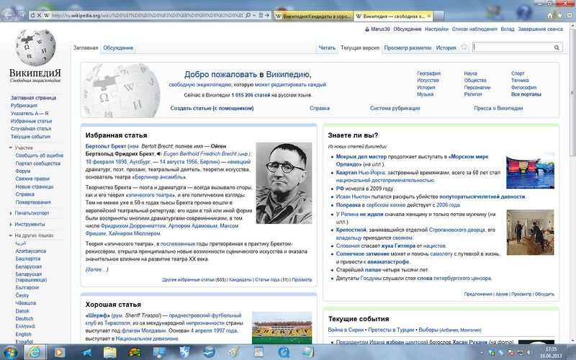Viewport: 576px width, 360px height.
Task: Click into the Wikipedia search field
Action: click(513, 47)
